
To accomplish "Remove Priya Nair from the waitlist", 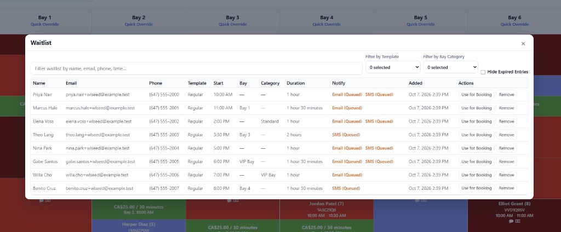I will (x=506, y=95).
